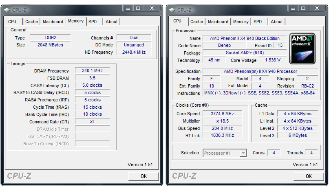Click the x 18.5 multiplier value
The image size is (329, 193).
(223, 121)
